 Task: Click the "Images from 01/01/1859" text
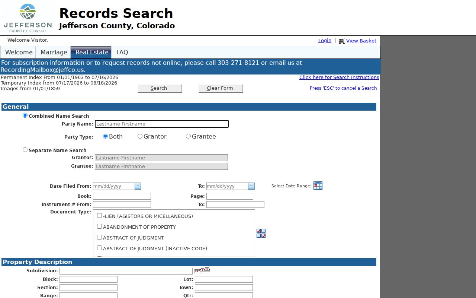[x=30, y=89]
